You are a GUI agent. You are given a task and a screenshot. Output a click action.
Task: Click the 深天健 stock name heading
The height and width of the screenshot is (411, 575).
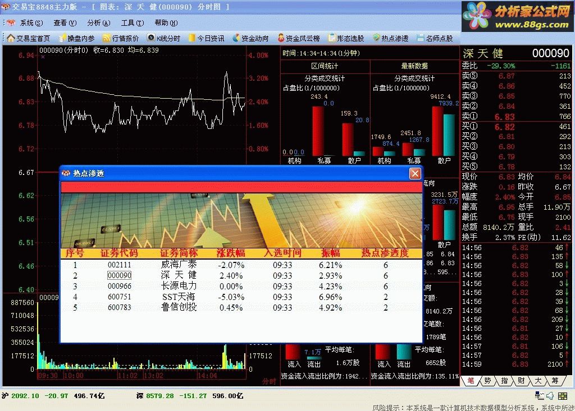click(x=483, y=53)
